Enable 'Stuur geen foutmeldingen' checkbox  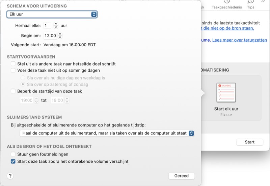[x=13, y=154]
